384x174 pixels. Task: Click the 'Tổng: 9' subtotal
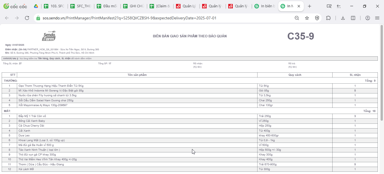[x=370, y=81]
